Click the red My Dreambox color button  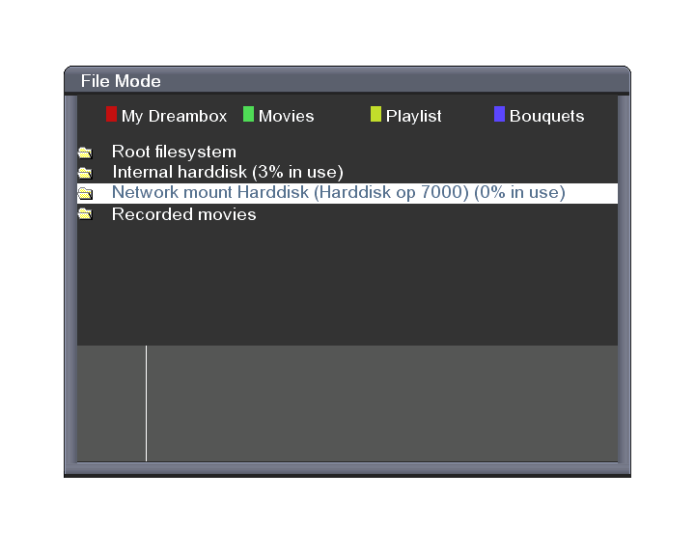click(111, 114)
